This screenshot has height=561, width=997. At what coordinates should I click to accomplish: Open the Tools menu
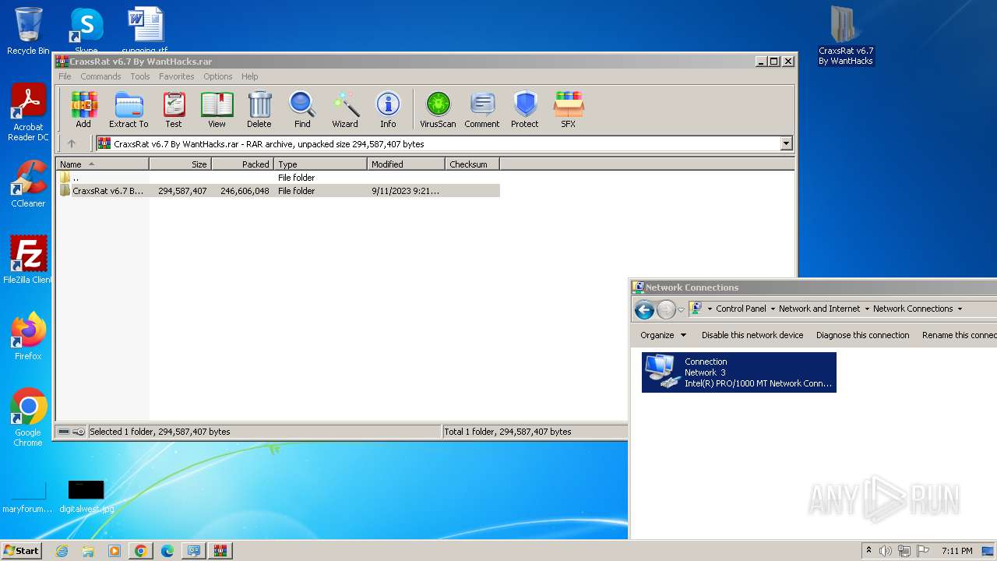pyautogui.click(x=140, y=76)
